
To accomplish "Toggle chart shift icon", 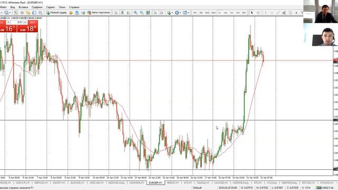I will pos(162,13).
